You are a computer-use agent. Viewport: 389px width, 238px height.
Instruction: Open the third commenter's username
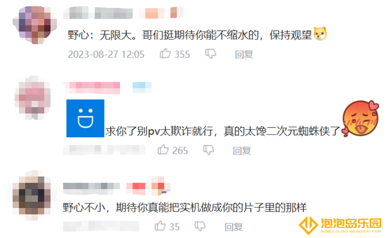91,187
